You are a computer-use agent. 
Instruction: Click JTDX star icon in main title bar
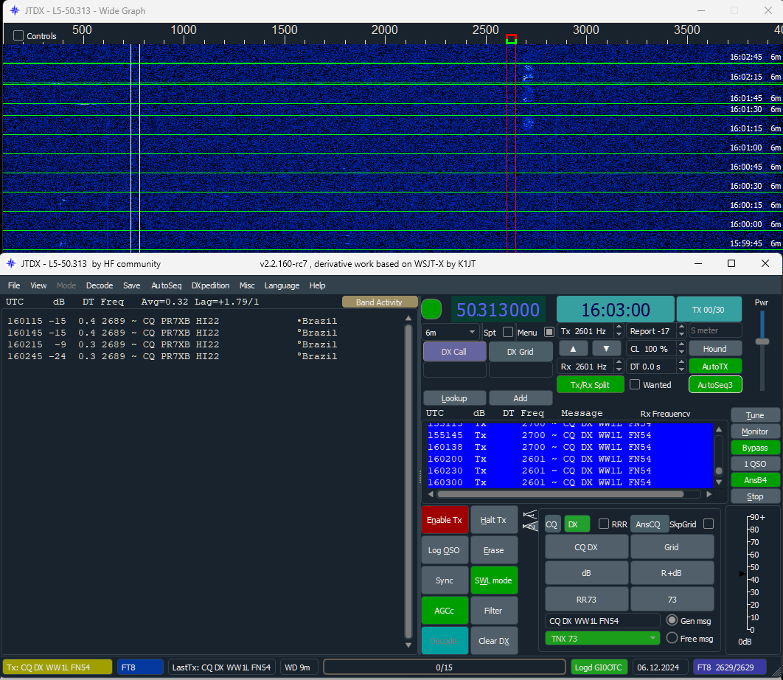11,264
